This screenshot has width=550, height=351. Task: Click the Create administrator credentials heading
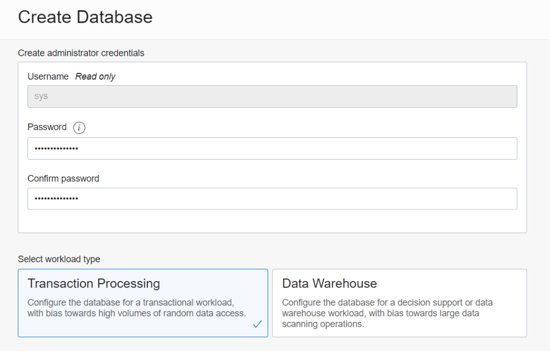[81, 53]
